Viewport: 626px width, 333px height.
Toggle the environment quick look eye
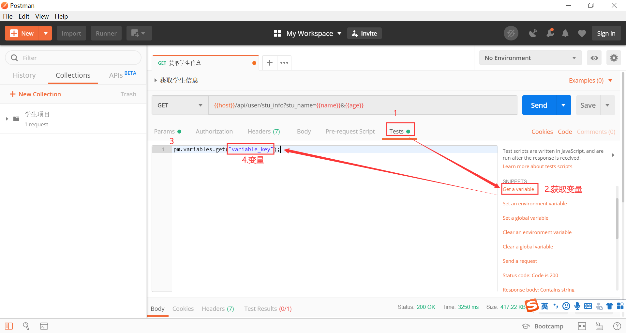(594, 58)
